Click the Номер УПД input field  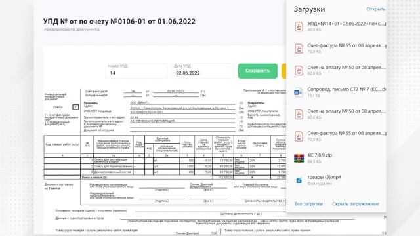(x=136, y=71)
